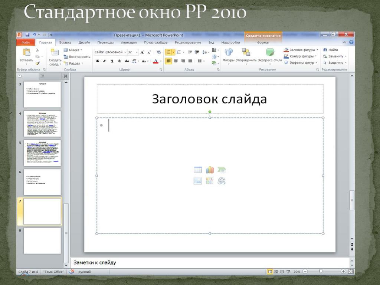Open Контур фигуры outline dropdown
The width and height of the screenshot is (380, 285).
pyautogui.click(x=316, y=56)
